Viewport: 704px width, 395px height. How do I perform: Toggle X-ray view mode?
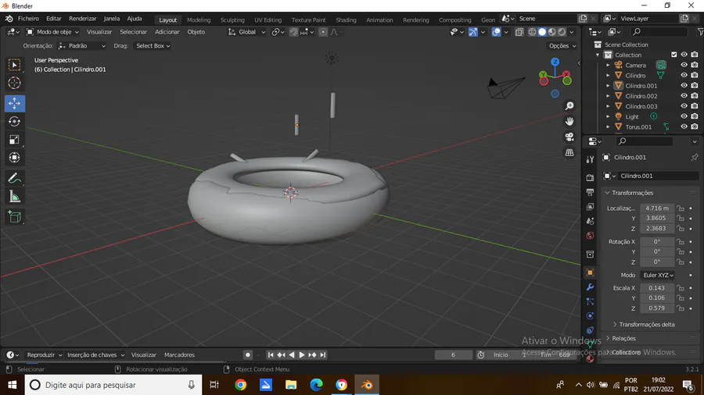click(x=519, y=32)
